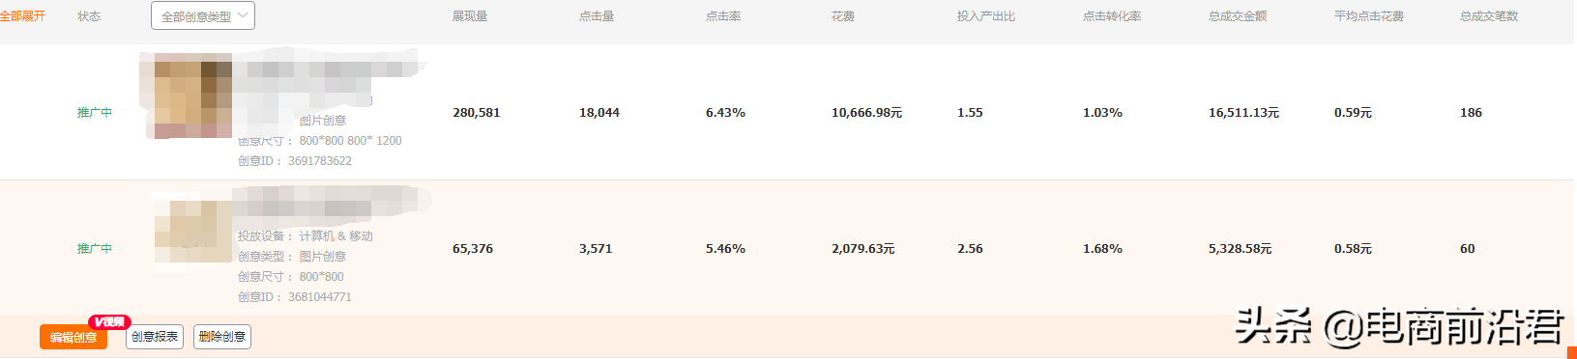The image size is (1577, 359).
Task: Click 推广中 status of first creative row
Action: coord(95,113)
